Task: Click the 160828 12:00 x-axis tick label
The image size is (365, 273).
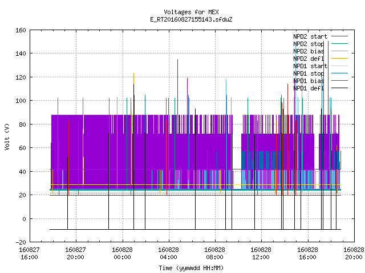Action: click(x=261, y=254)
